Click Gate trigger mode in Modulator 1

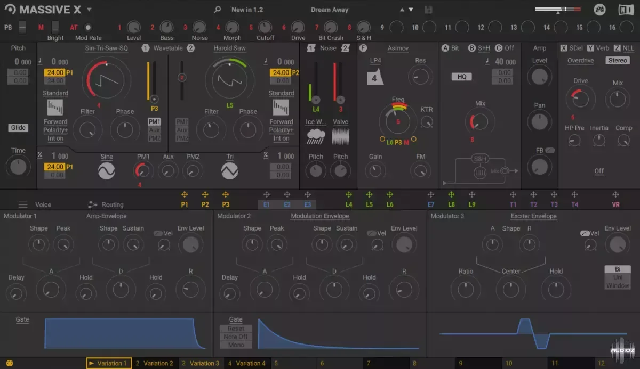click(22, 319)
